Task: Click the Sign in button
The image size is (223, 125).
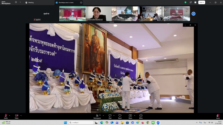Action: coord(202,2)
